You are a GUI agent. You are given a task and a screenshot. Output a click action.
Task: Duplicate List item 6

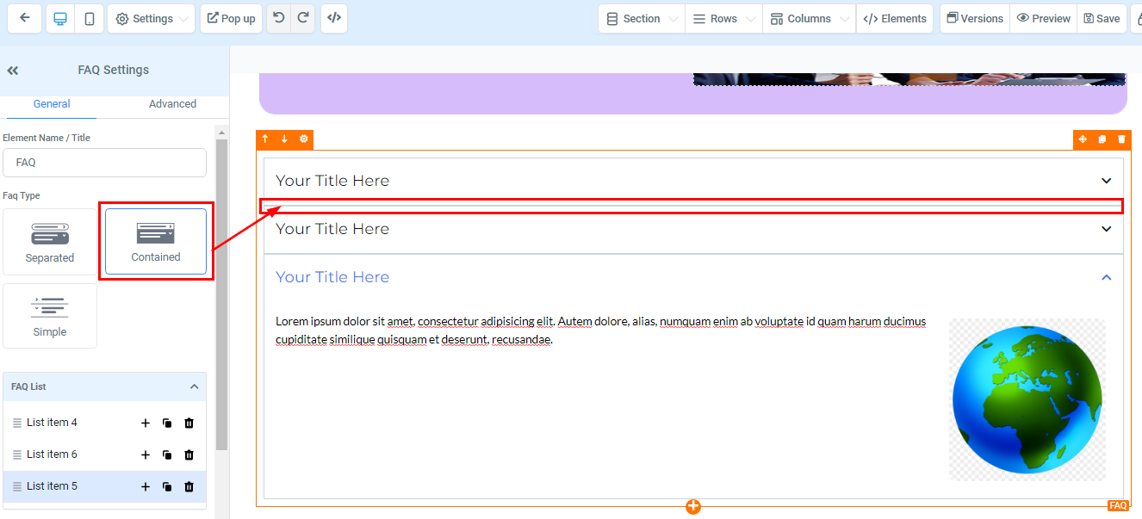(167, 455)
